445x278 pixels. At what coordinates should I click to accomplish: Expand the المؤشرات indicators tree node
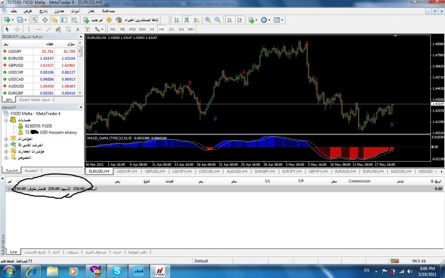[x=6, y=139]
